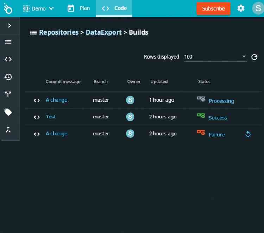
Task: Open the 'Test.' commit link
Action: pyautogui.click(x=51, y=117)
